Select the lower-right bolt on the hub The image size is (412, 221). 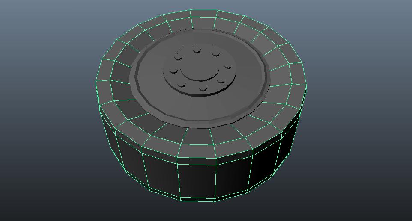coord(221,81)
